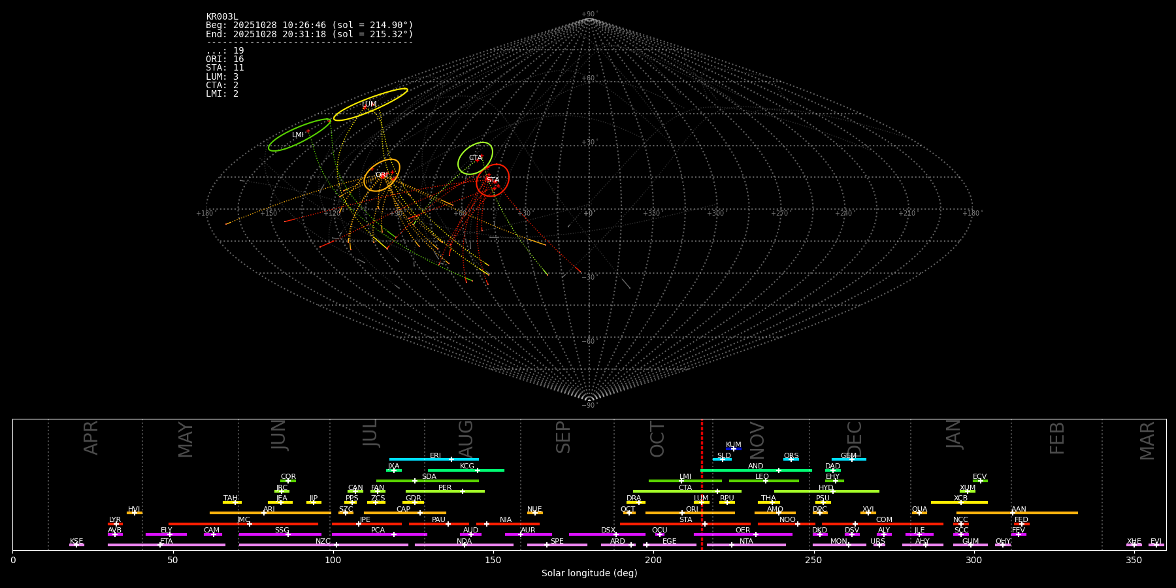Click the 'LMI: 2' legend count

pyautogui.click(x=222, y=94)
